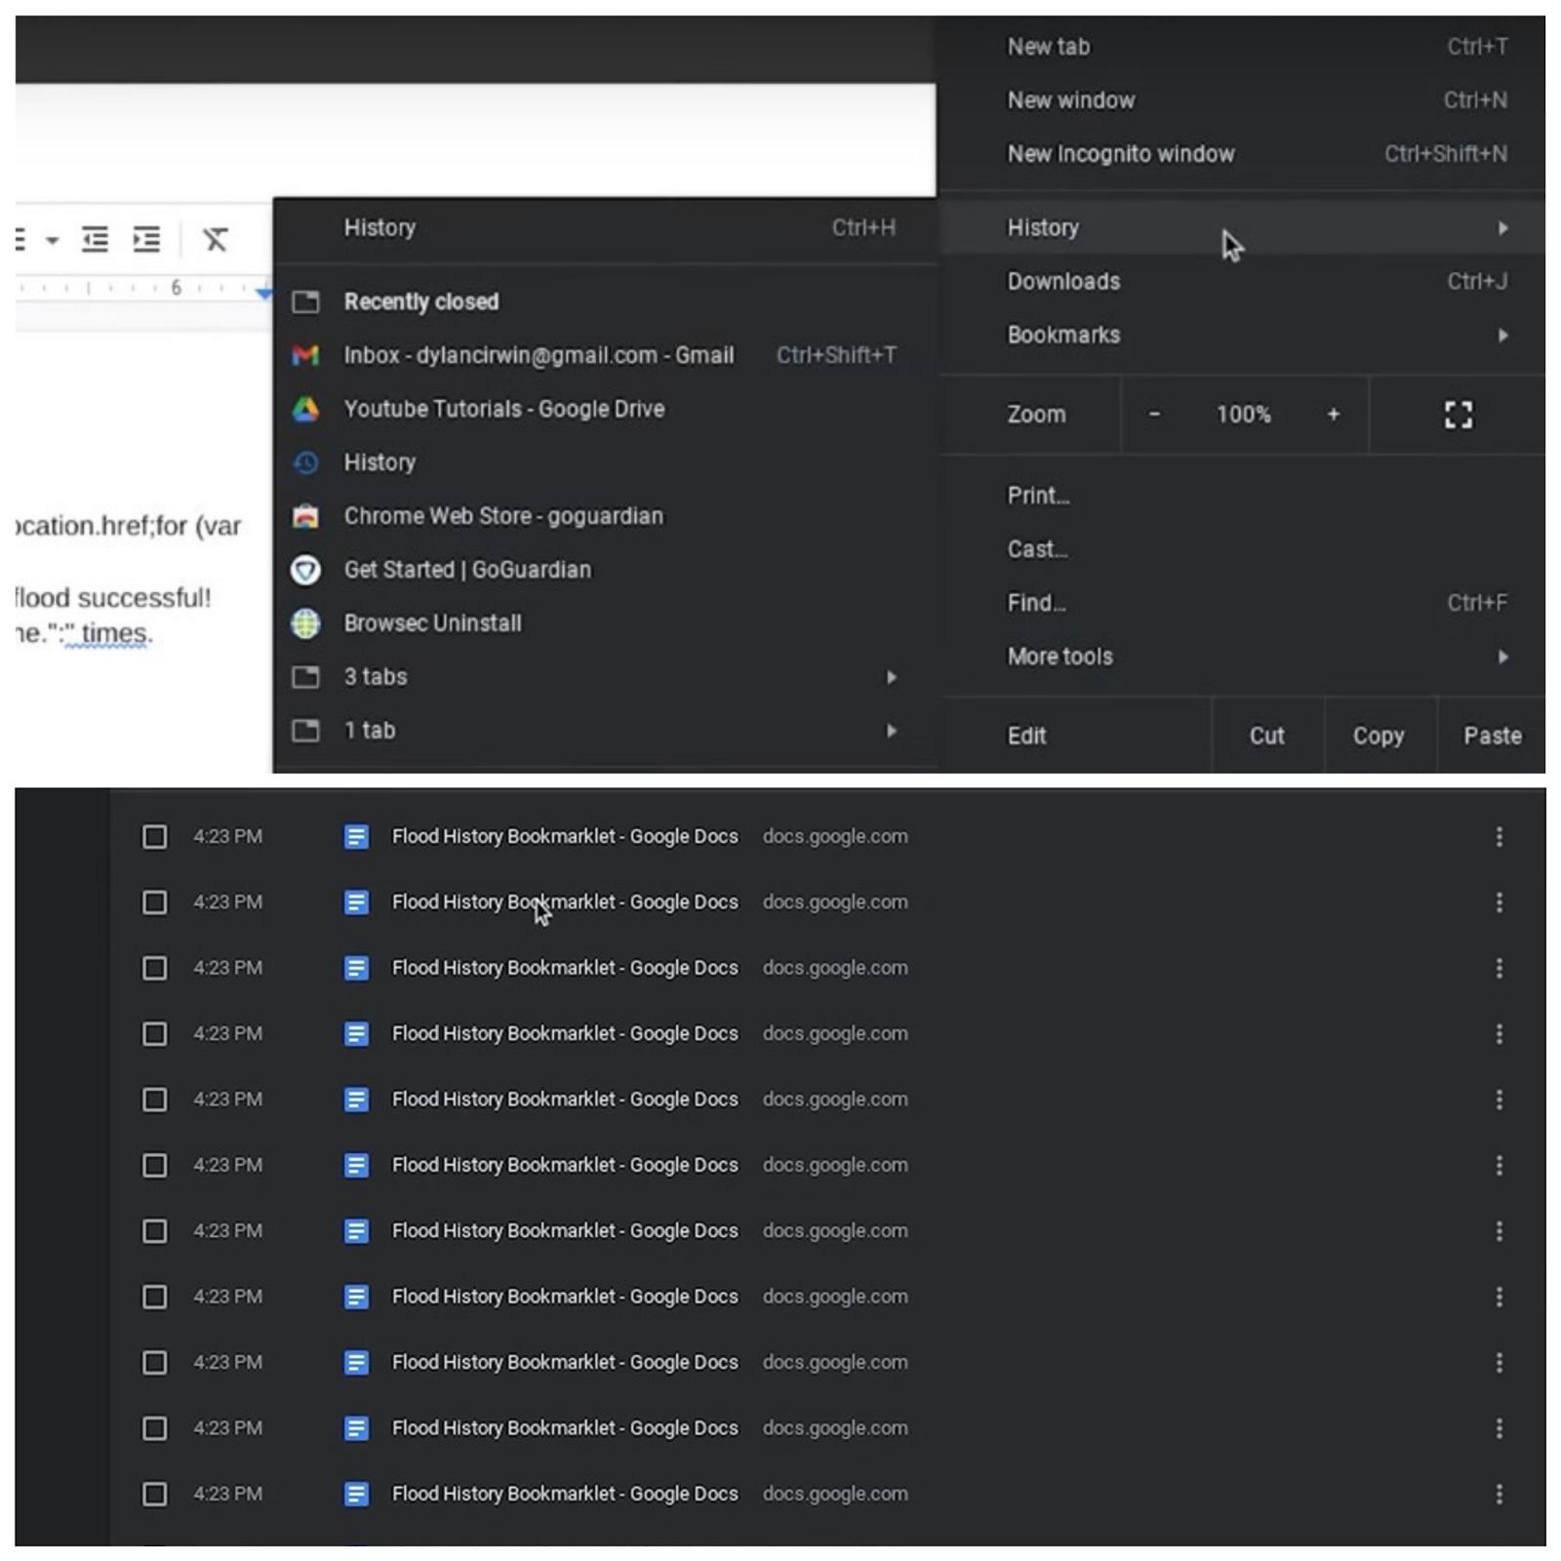
Task: Open three-dot actions for the third history entry
Action: [x=1499, y=968]
